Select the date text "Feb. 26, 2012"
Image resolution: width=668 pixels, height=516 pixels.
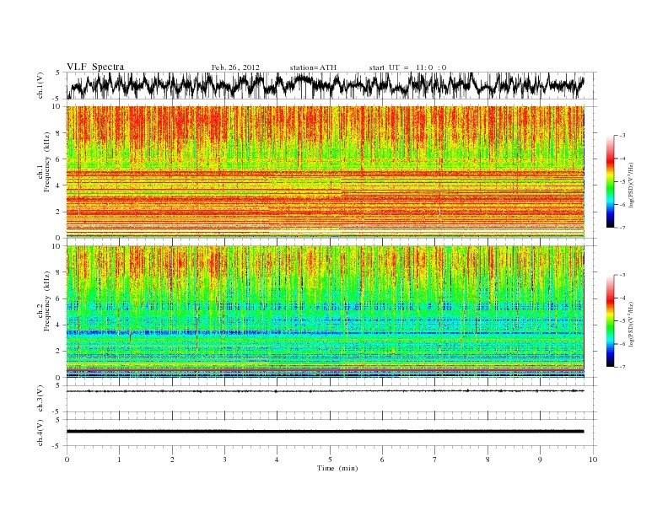235,67
